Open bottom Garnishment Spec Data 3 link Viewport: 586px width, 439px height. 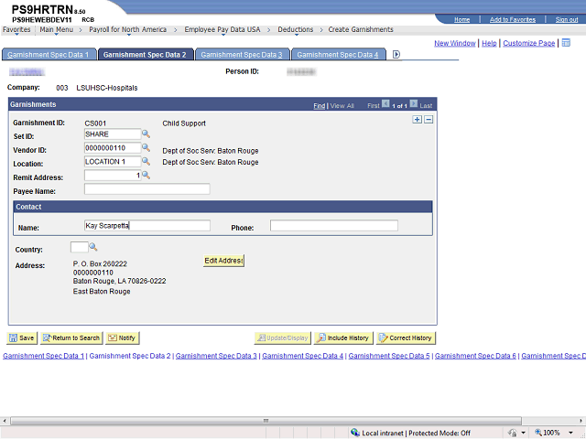click(216, 356)
